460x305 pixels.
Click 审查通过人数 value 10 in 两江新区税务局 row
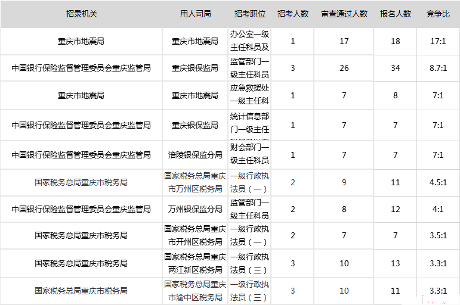tap(344, 263)
